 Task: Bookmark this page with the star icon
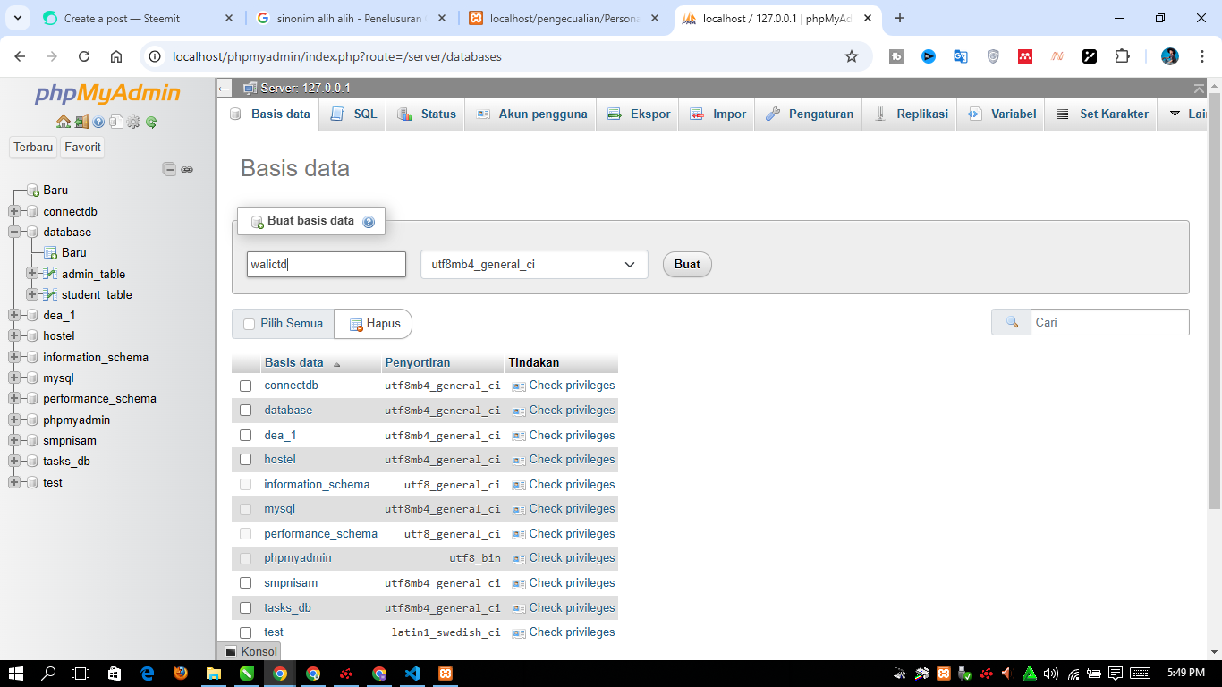[852, 56]
